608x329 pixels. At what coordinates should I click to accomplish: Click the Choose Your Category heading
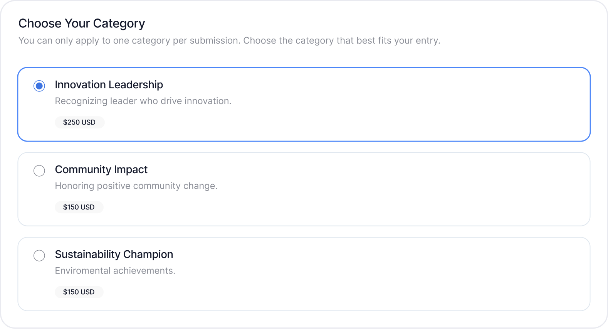click(82, 24)
